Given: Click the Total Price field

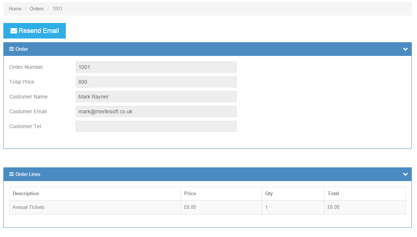Looking at the screenshot, I should (x=156, y=82).
